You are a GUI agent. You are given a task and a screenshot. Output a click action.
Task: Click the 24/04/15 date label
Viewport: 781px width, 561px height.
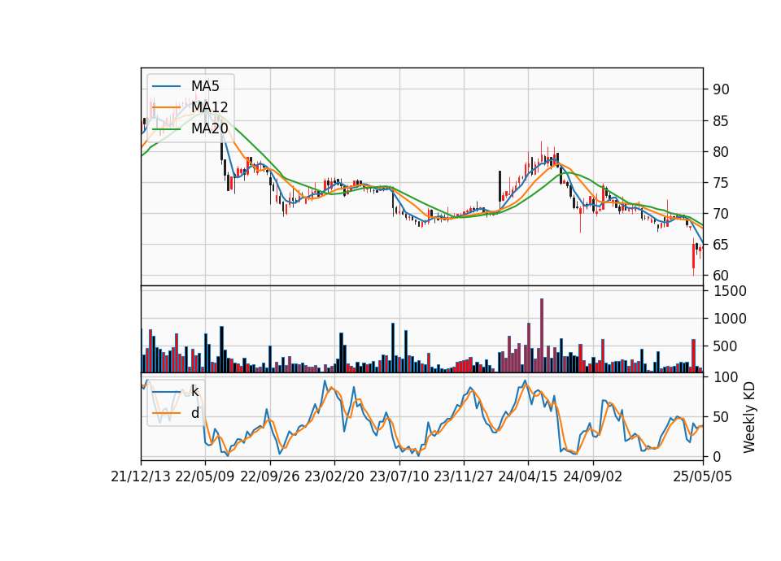coord(528,476)
